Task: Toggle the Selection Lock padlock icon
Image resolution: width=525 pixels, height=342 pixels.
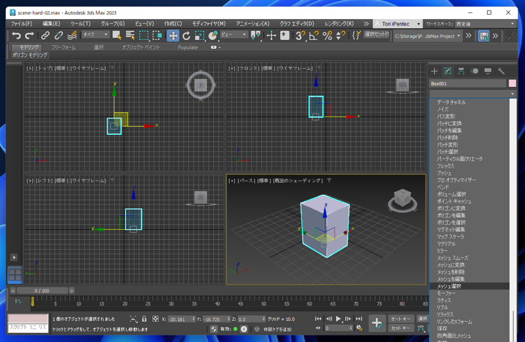Action: (144, 318)
